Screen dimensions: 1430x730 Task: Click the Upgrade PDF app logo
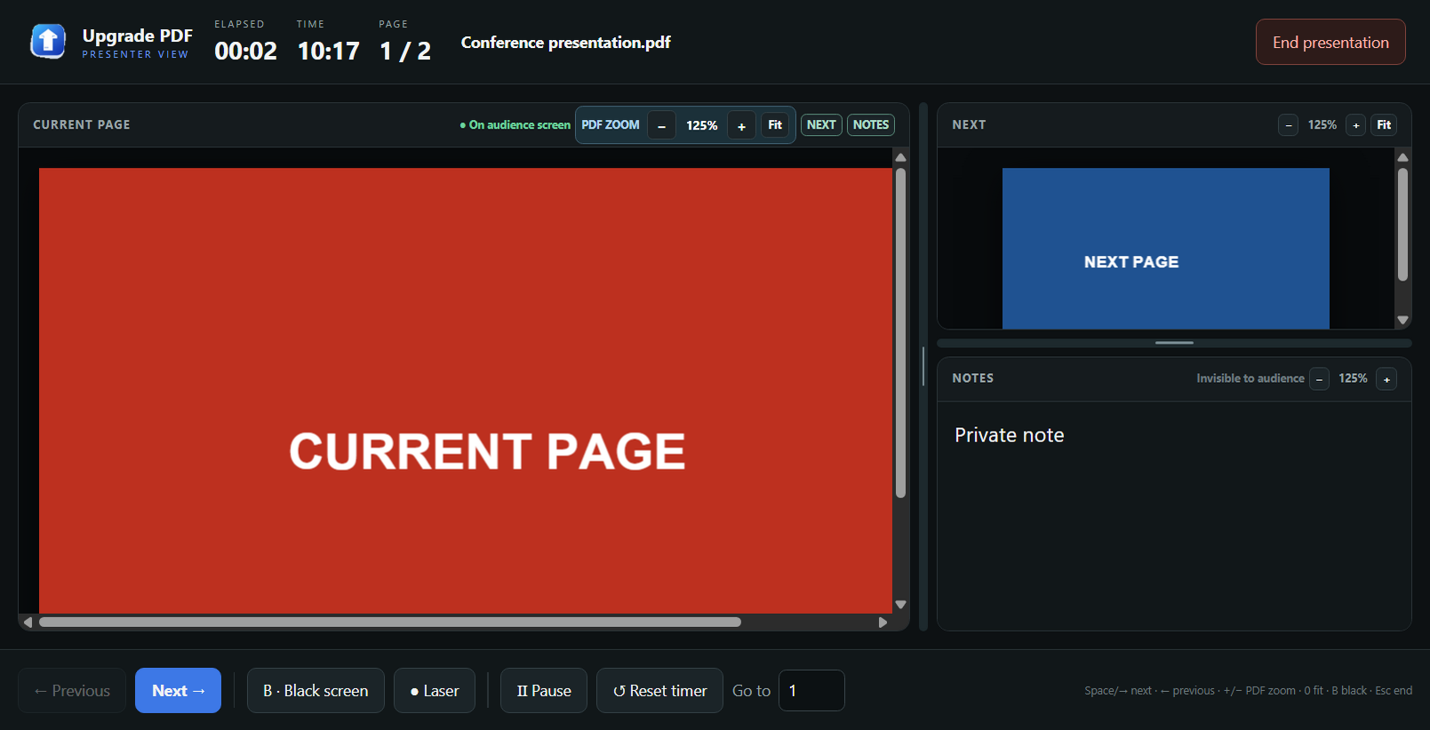pos(48,41)
